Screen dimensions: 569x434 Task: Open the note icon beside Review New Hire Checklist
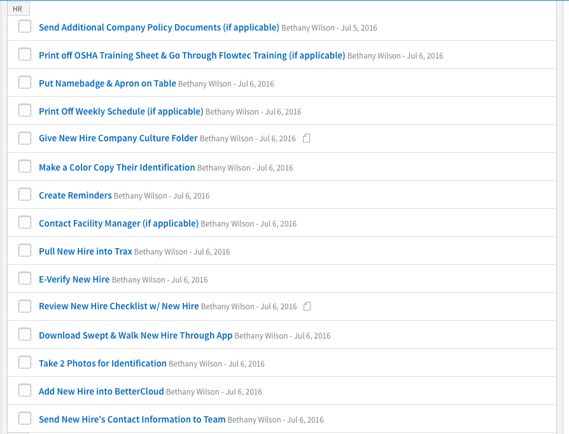pyautogui.click(x=307, y=306)
